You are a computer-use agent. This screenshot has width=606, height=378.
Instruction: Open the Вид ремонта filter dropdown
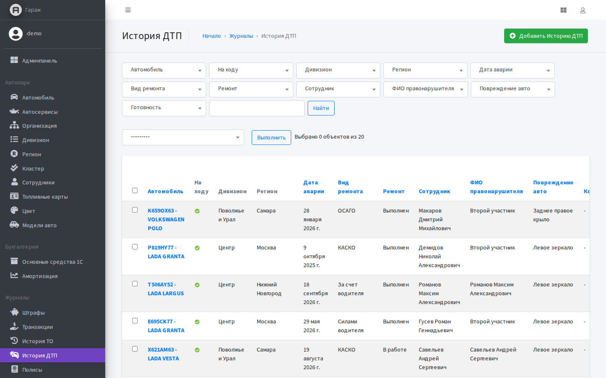pyautogui.click(x=164, y=89)
